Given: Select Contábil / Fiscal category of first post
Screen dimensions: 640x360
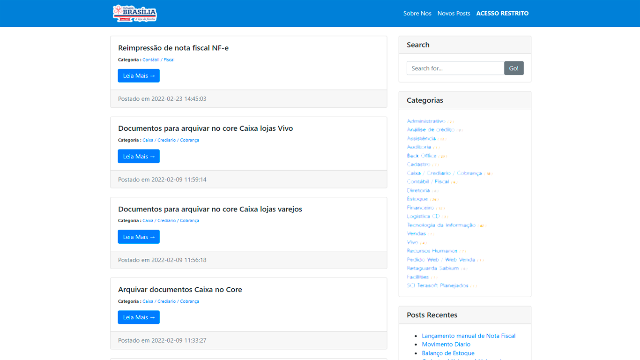Looking at the screenshot, I should 158,60.
